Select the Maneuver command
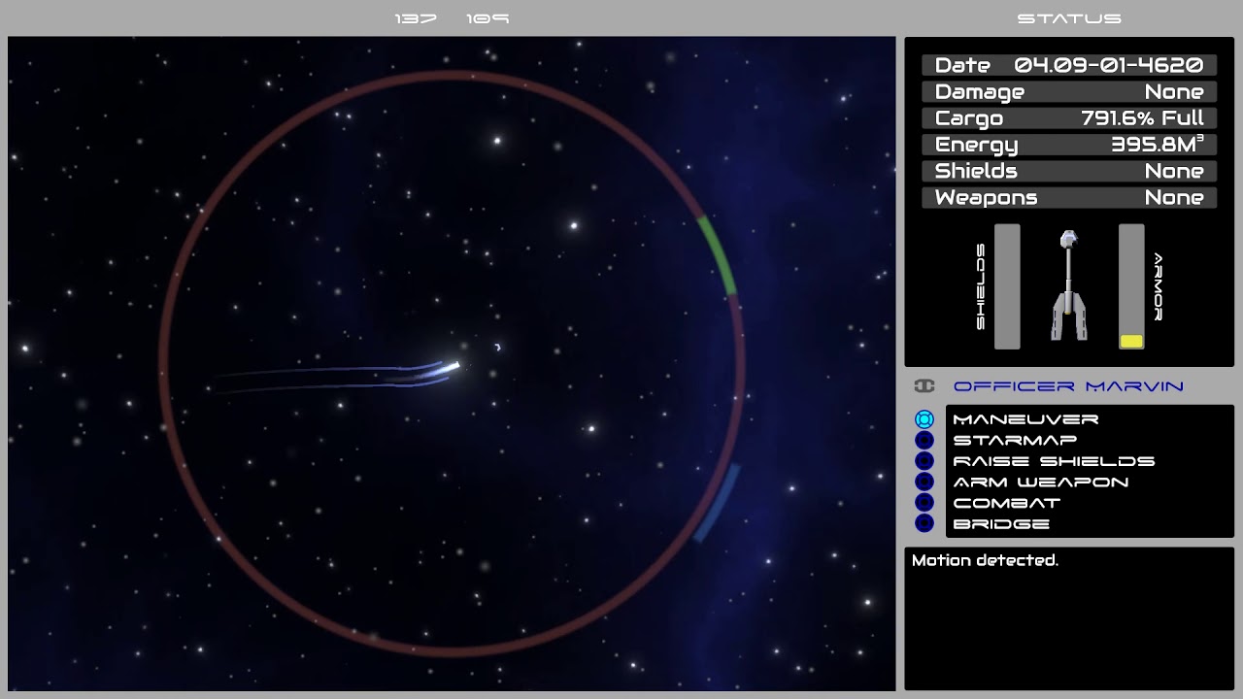The image size is (1243, 699). [x=1025, y=419]
